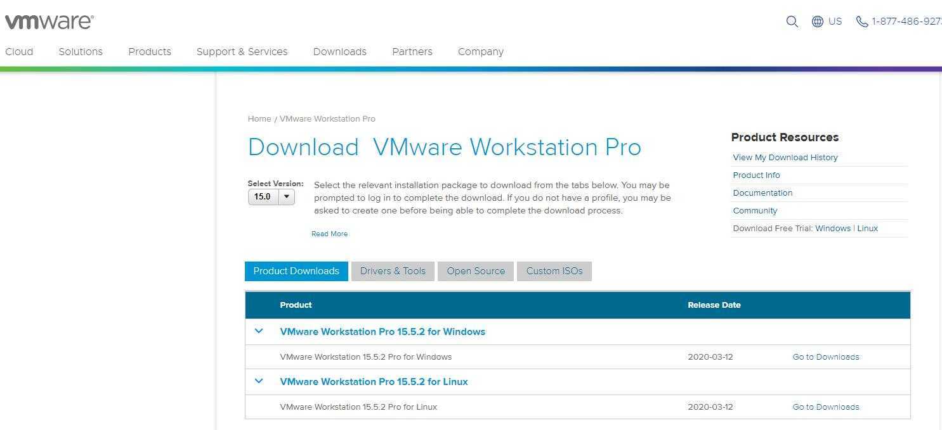Switch to the Custom ISOs tab

554,271
